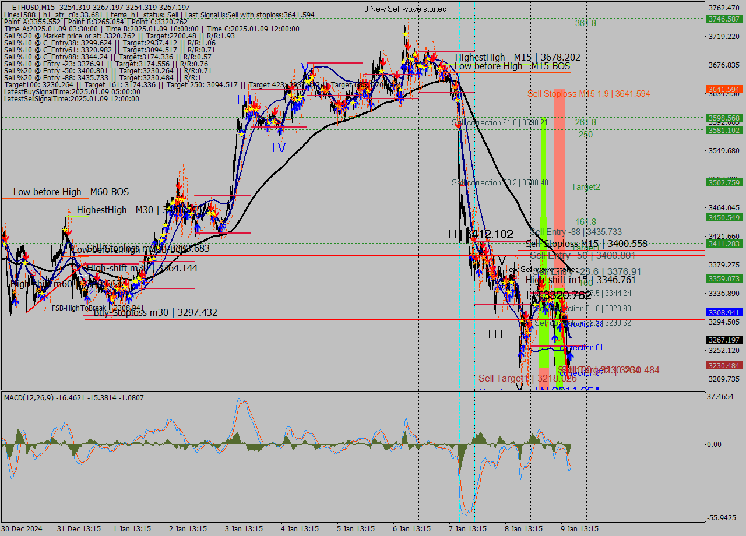Viewport: 746px width, 536px height.
Task: Select the green 3411.283 price tag
Action: [724, 244]
